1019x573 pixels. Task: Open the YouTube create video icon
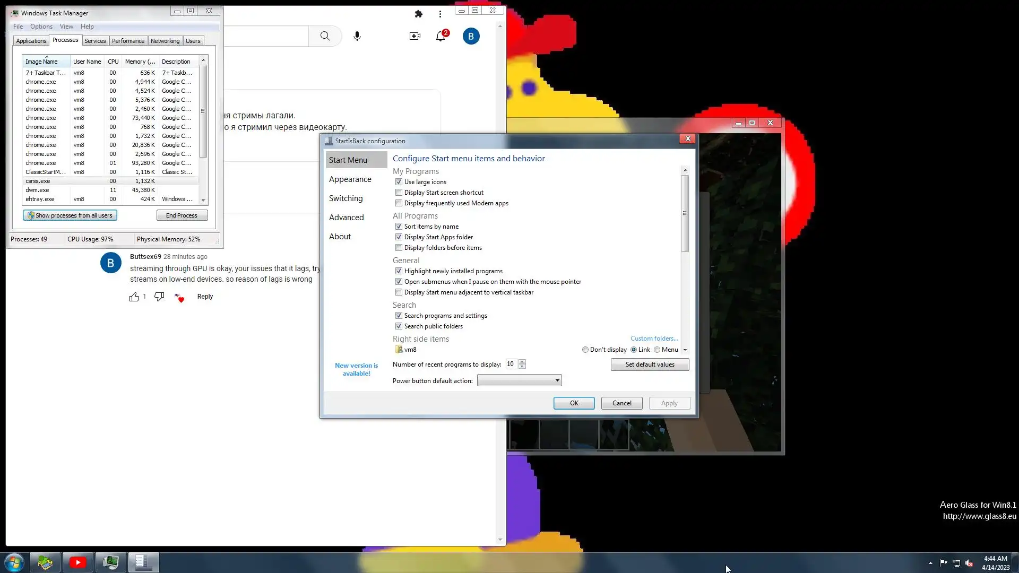pyautogui.click(x=414, y=36)
